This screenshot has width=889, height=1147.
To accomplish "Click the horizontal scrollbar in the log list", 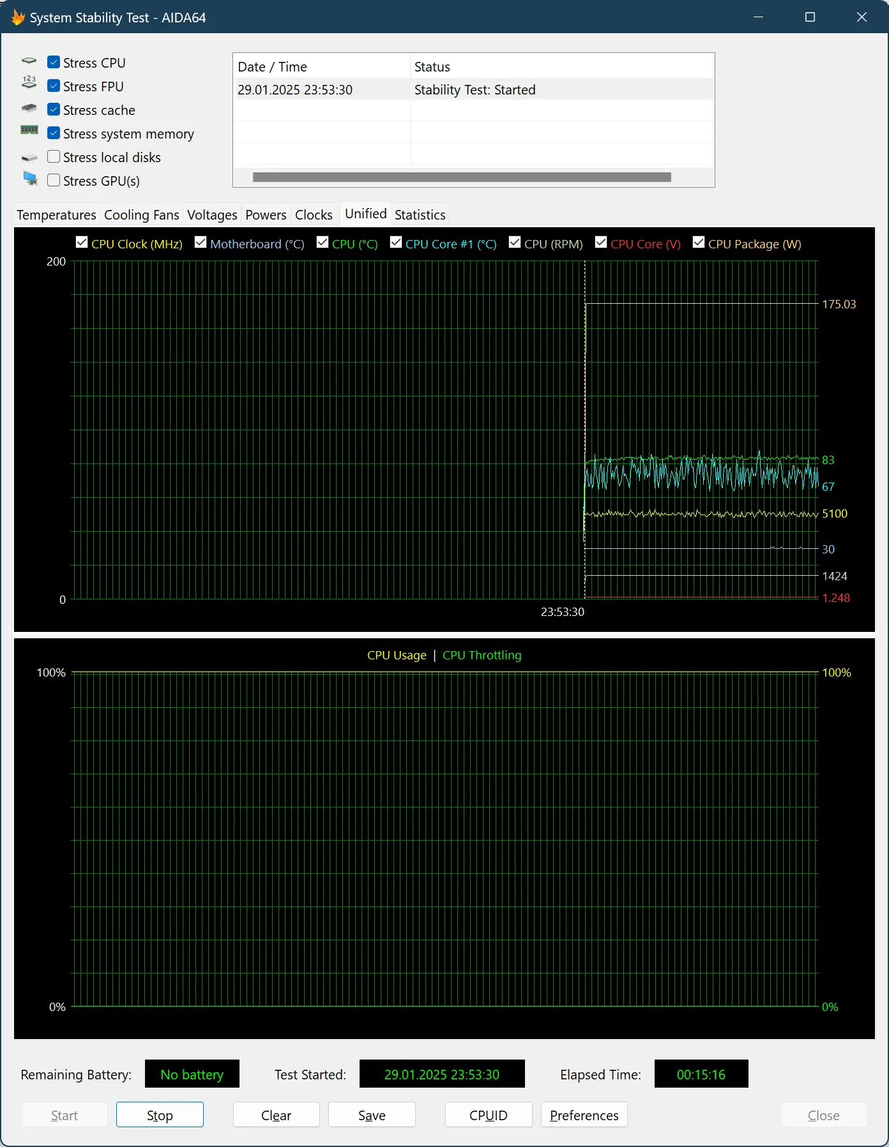I will pyautogui.click(x=462, y=177).
